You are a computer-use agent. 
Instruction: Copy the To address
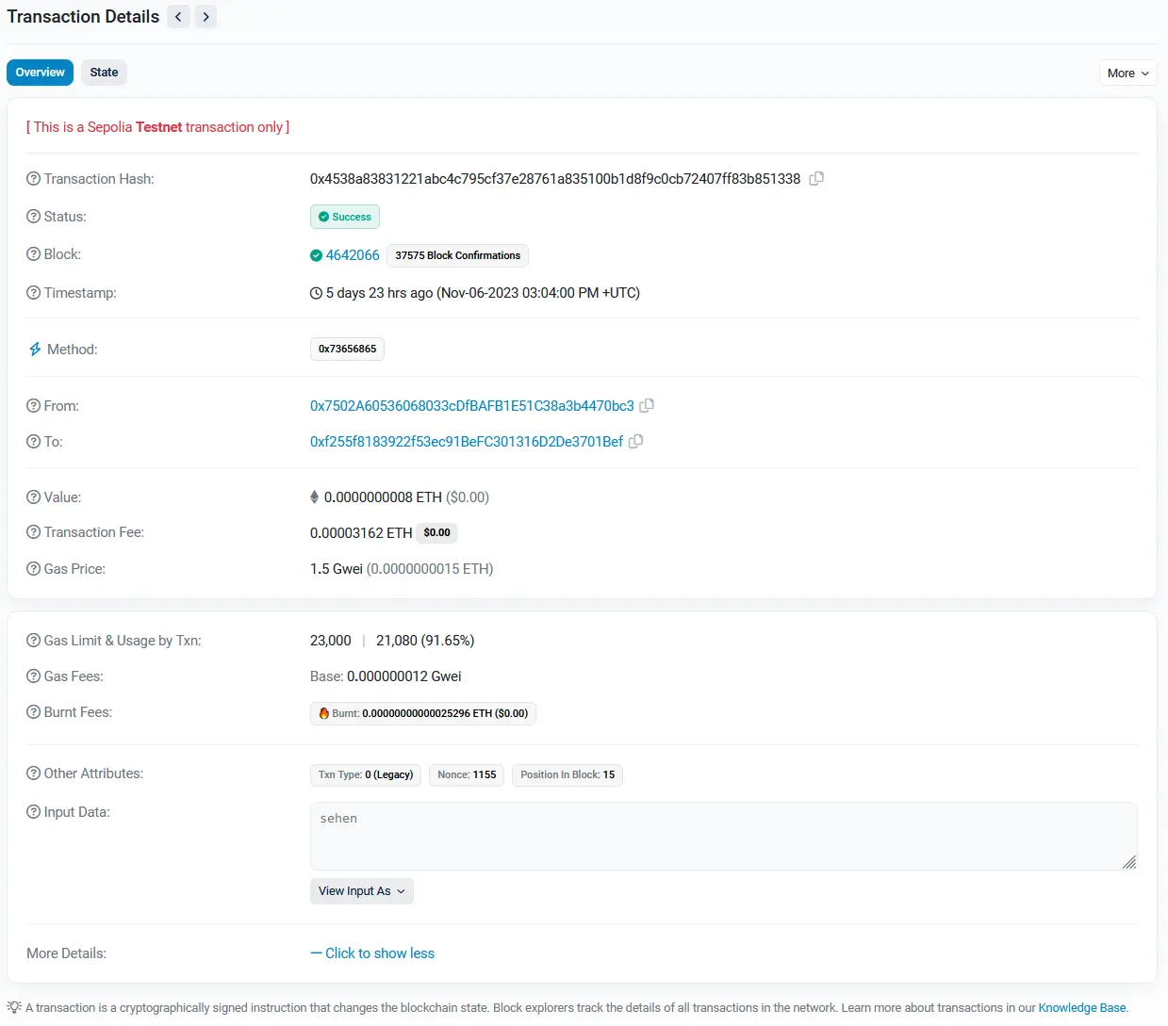tap(636, 441)
